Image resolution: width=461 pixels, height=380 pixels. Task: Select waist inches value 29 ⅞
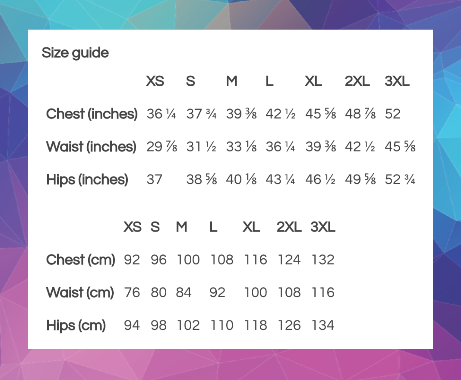coord(162,147)
